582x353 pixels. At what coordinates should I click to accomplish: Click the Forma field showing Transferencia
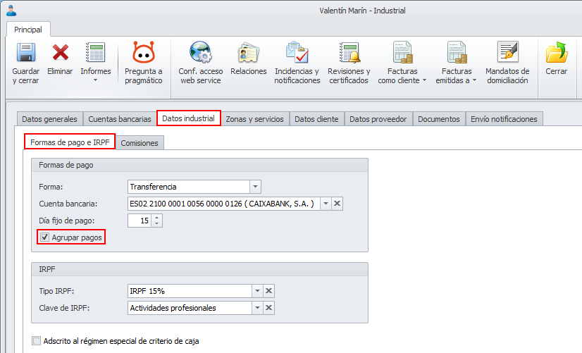point(189,187)
